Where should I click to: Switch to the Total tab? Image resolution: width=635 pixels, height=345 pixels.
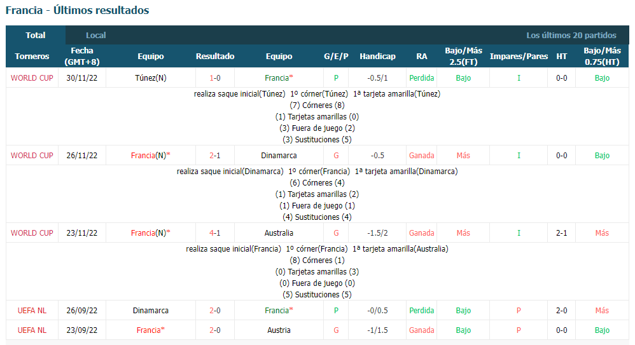36,35
